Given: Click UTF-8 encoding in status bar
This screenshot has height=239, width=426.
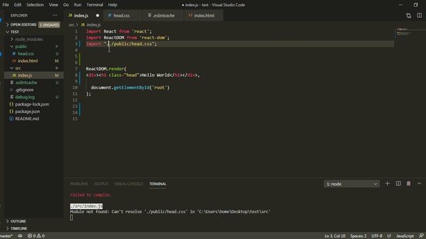Looking at the screenshot, I should pyautogui.click(x=377, y=236).
